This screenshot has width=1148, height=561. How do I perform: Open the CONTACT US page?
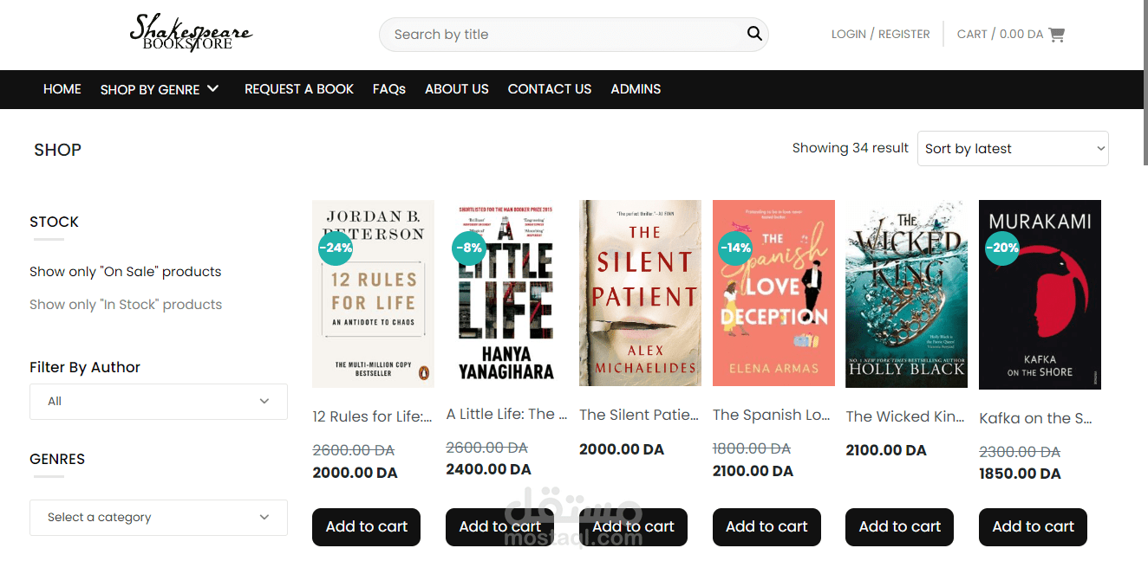pos(550,89)
